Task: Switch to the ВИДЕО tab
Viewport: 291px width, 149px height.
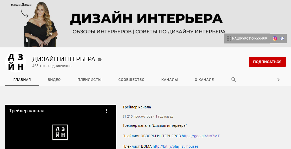Action: pyautogui.click(x=54, y=80)
